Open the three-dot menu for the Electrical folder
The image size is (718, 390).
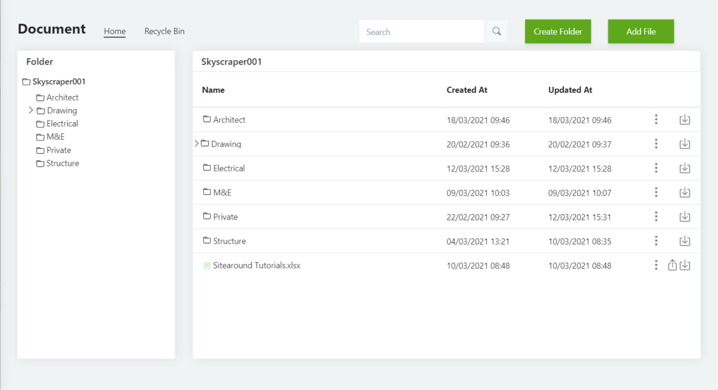656,168
